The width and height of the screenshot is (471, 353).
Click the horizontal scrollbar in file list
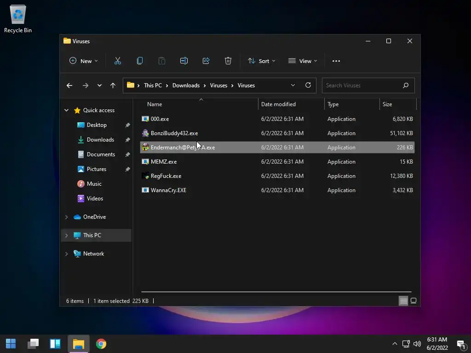click(x=276, y=291)
